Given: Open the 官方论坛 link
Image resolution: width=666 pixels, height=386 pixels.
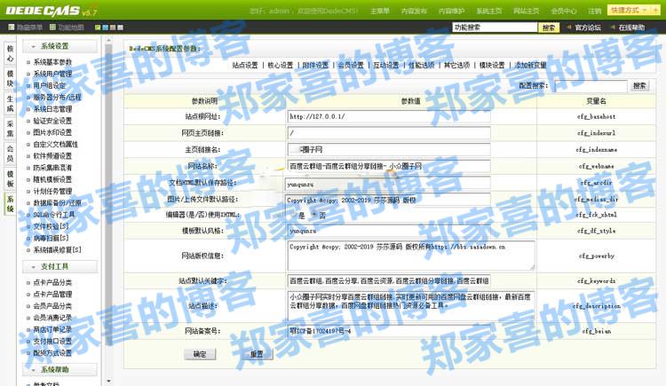Looking at the screenshot, I should pos(588,28).
